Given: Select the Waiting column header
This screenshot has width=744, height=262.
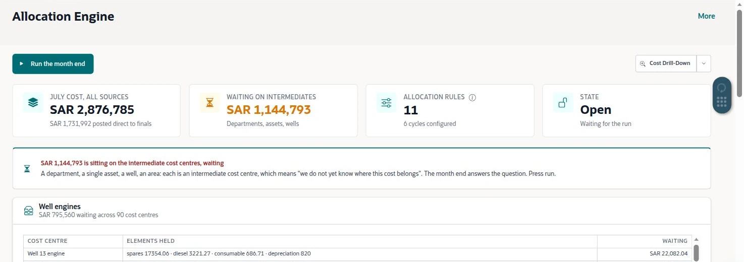Looking at the screenshot, I should click(x=644, y=241).
